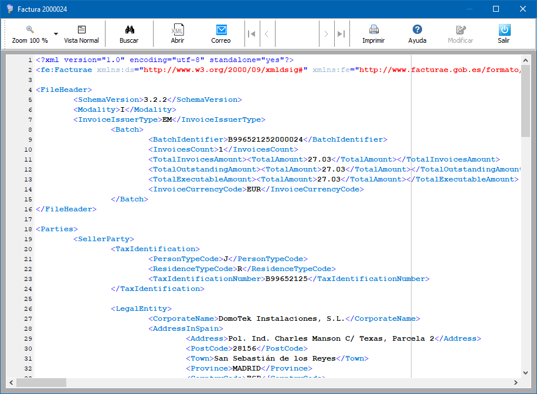Viewport: 537px width, 394px height.
Task: Click line number 17 in the gutter
Action: 28,219
